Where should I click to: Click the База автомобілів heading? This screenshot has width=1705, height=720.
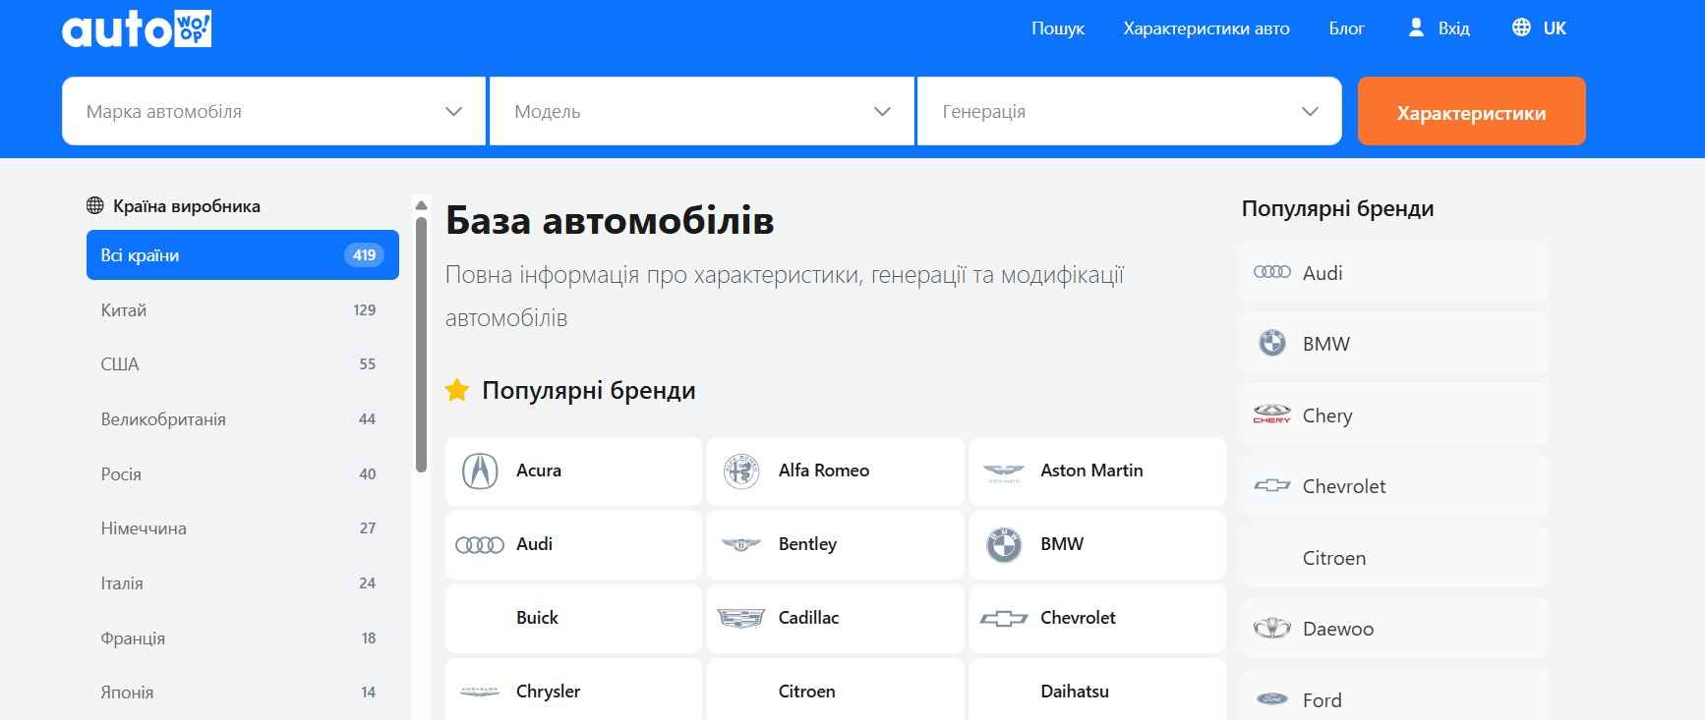pos(610,220)
